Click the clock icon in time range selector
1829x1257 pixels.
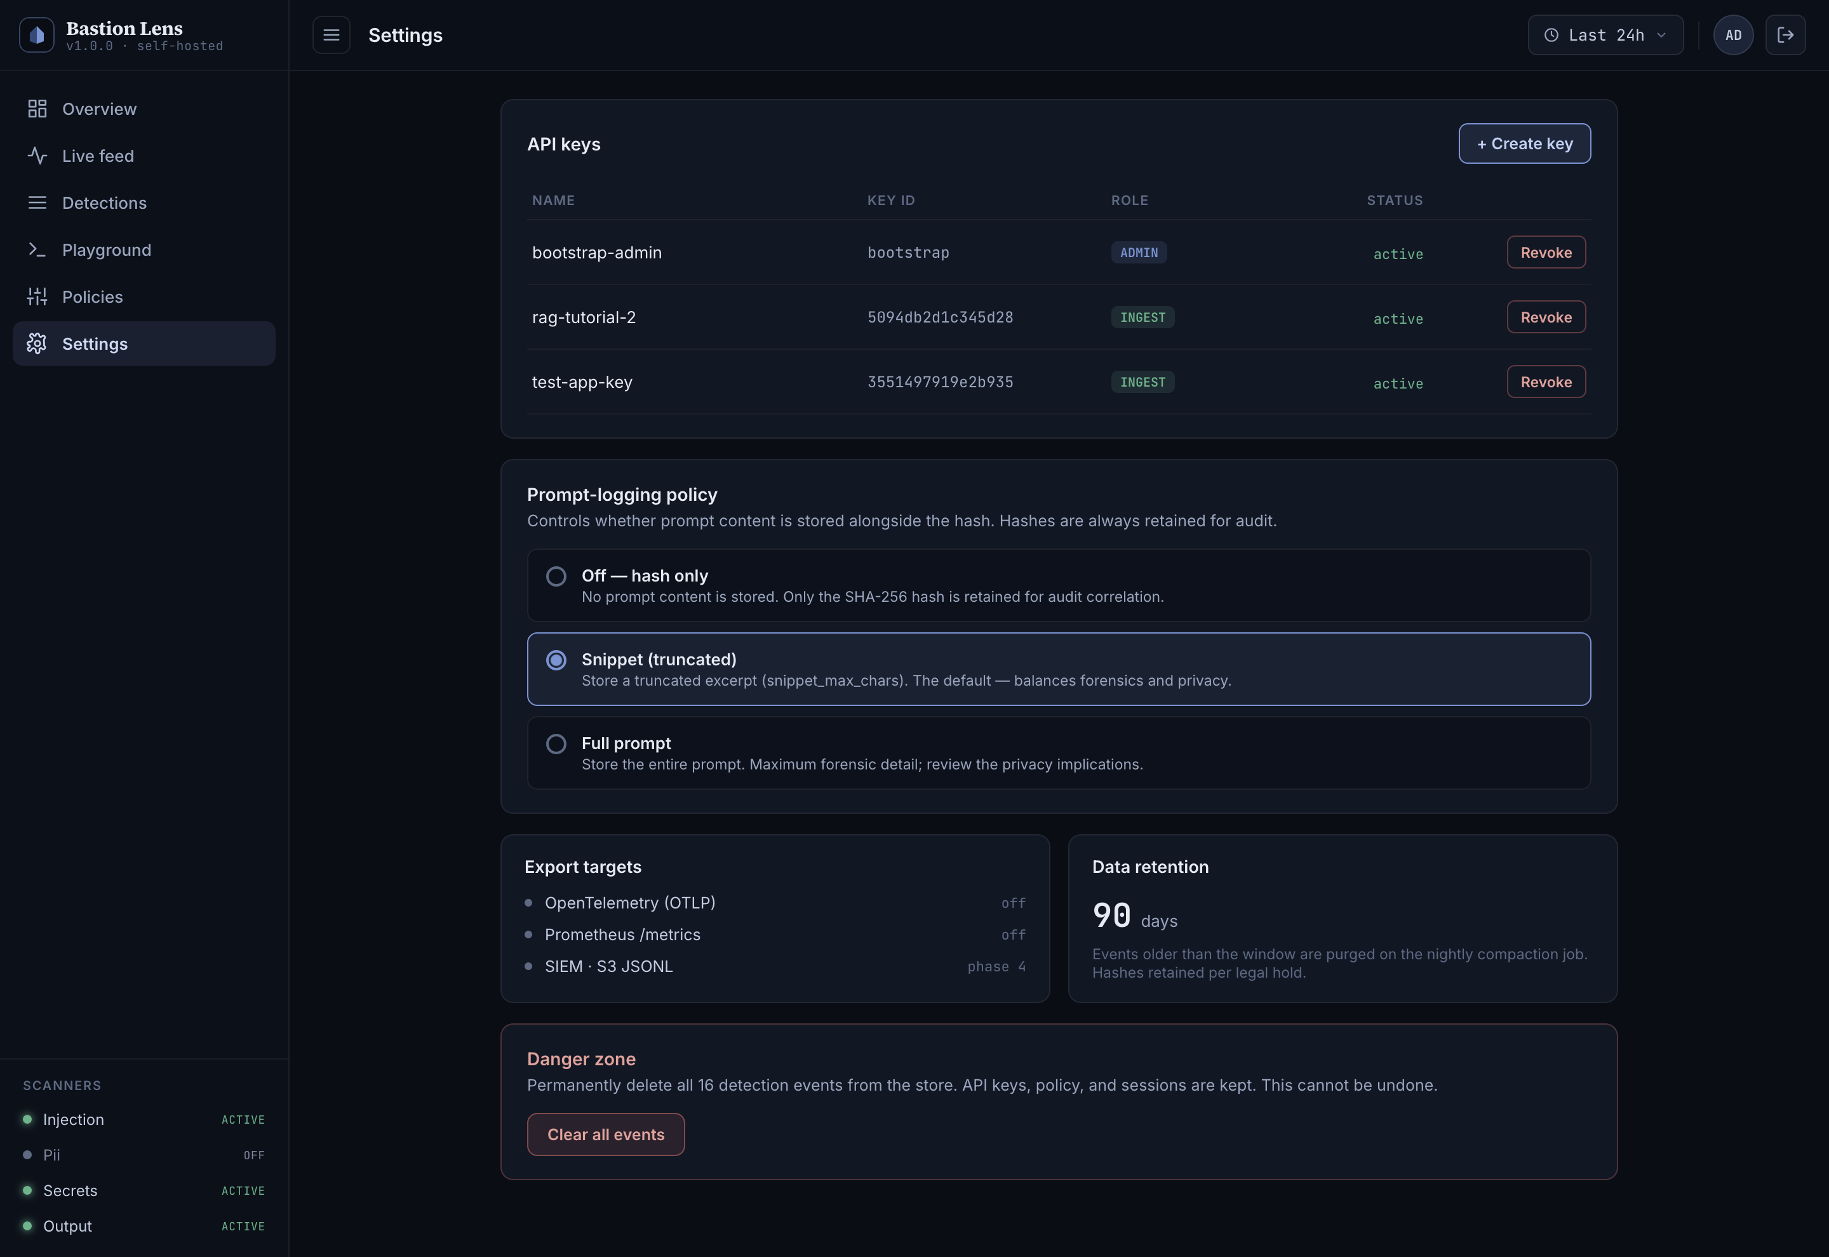[1551, 35]
